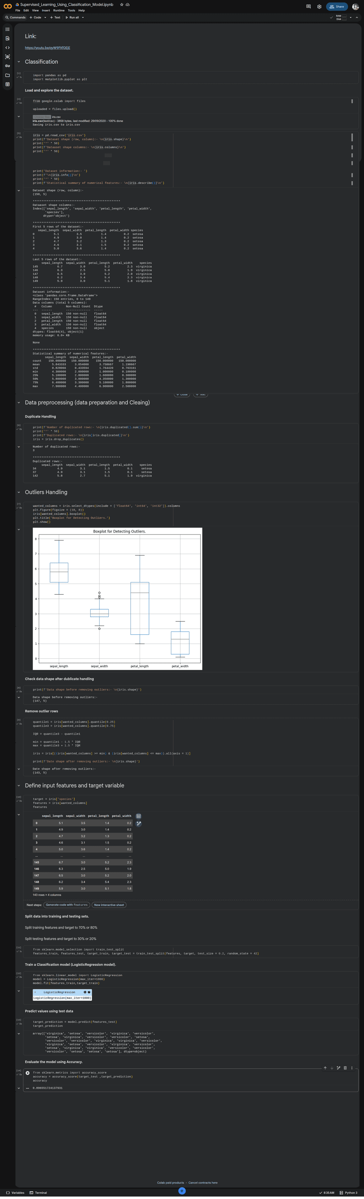
Task: Open the Settings gear icon
Action: [x=319, y=6]
